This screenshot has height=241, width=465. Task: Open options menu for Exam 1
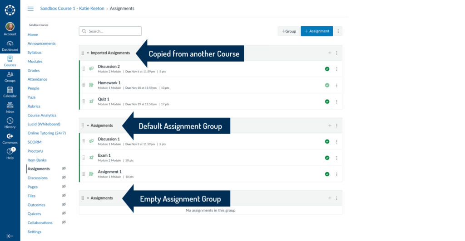pos(336,158)
